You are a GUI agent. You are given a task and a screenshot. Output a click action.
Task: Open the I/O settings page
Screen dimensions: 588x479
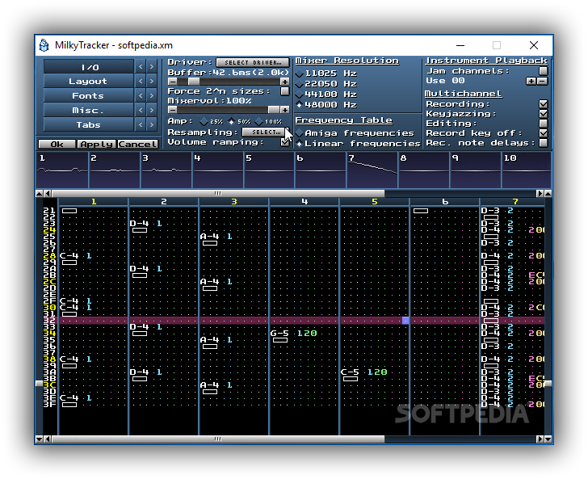[89, 67]
